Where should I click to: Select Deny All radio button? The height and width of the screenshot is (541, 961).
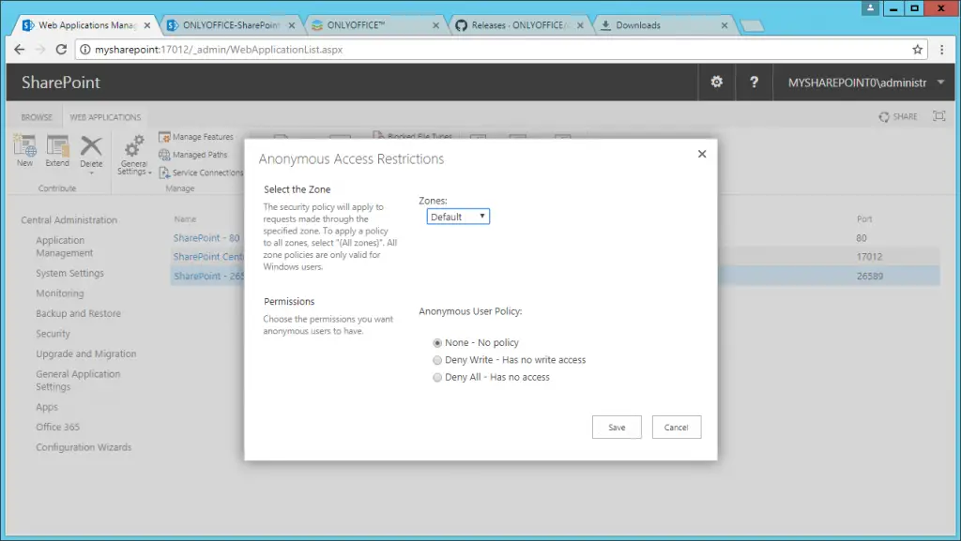[x=437, y=377]
